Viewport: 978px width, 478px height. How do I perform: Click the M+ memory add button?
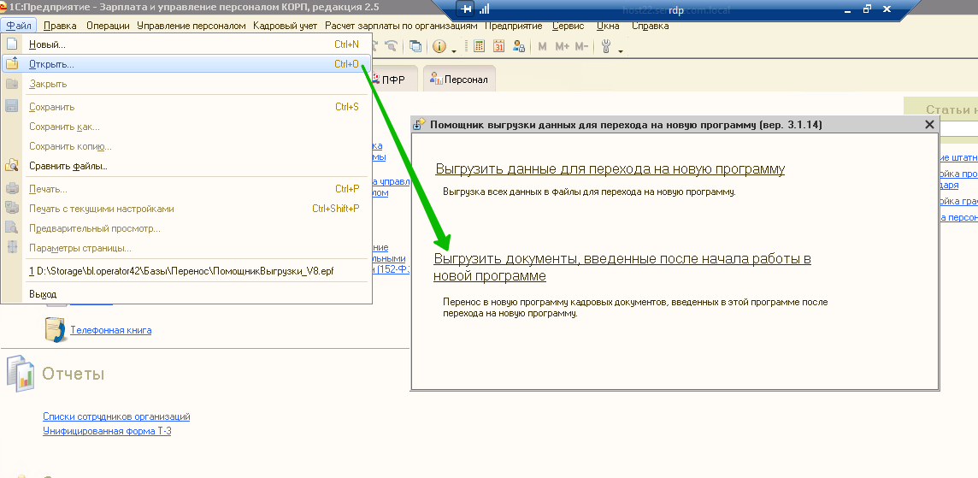(562, 46)
